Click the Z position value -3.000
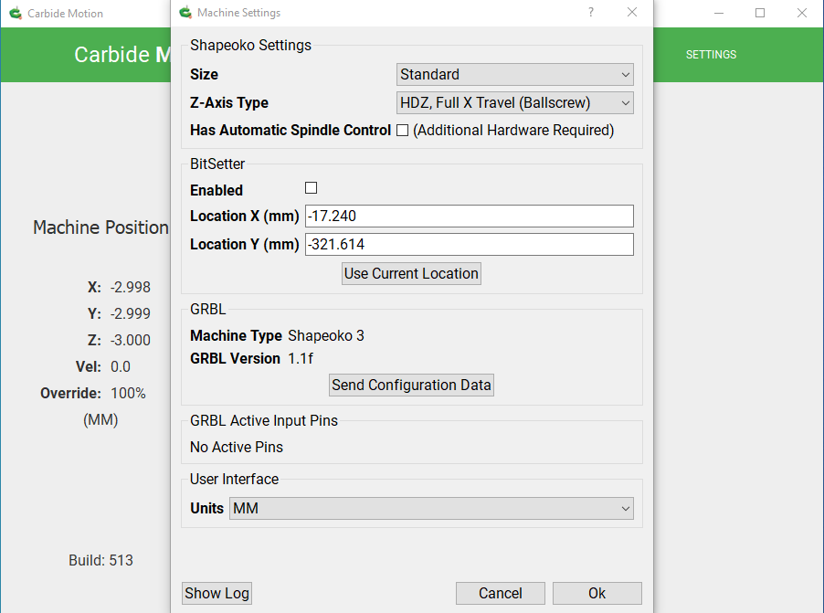824x613 pixels. (x=131, y=340)
